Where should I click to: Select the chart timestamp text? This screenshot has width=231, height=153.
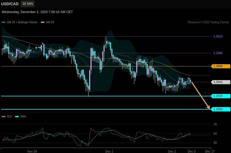(x=37, y=12)
